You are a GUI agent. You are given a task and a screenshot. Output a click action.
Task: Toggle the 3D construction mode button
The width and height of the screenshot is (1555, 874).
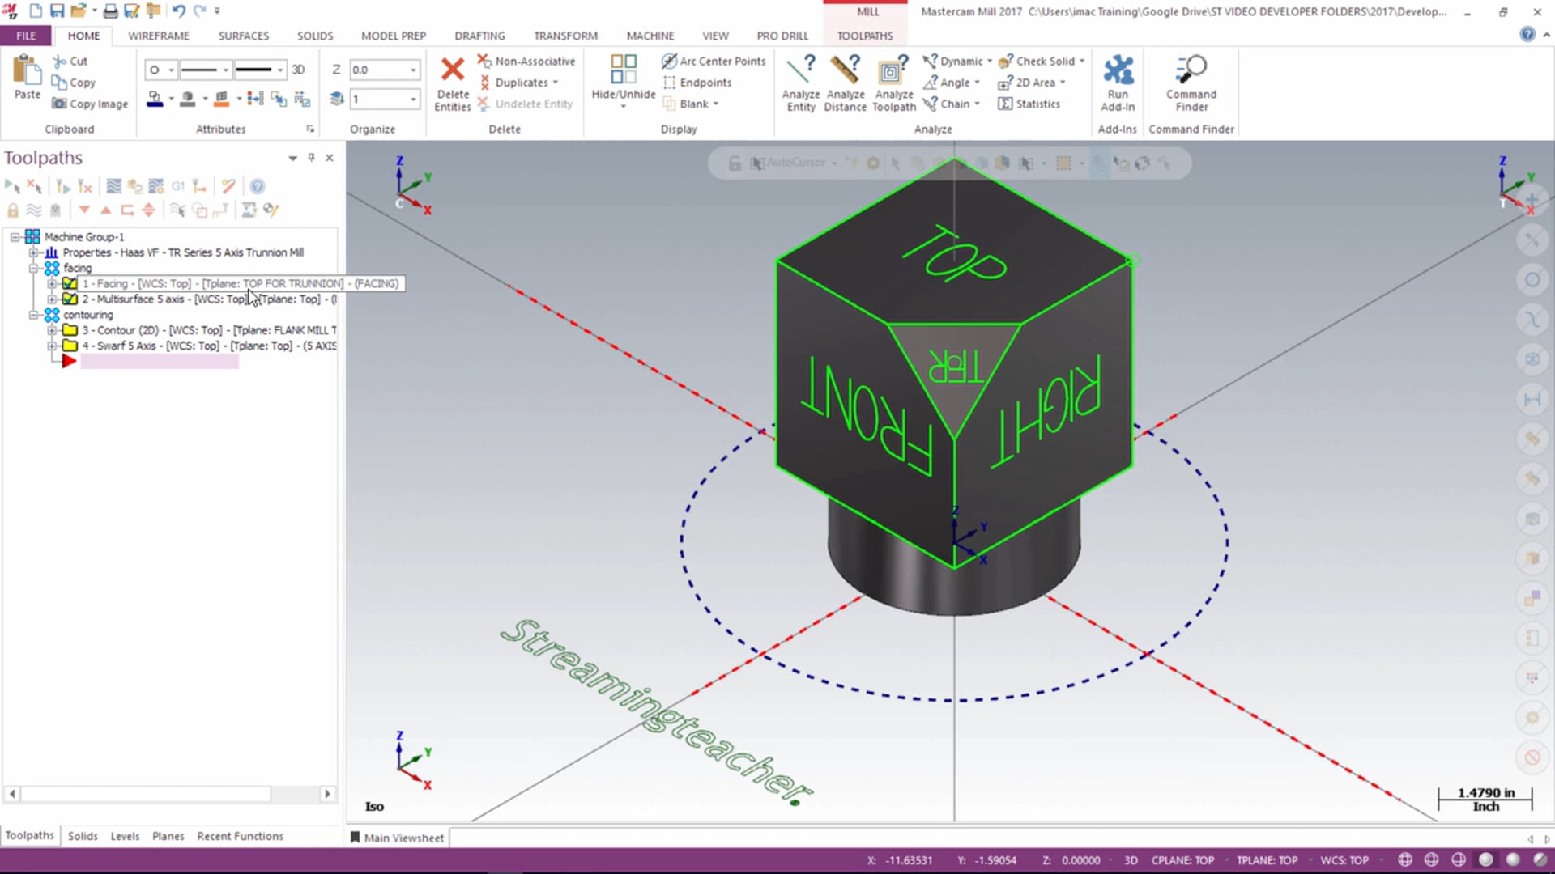pos(298,70)
